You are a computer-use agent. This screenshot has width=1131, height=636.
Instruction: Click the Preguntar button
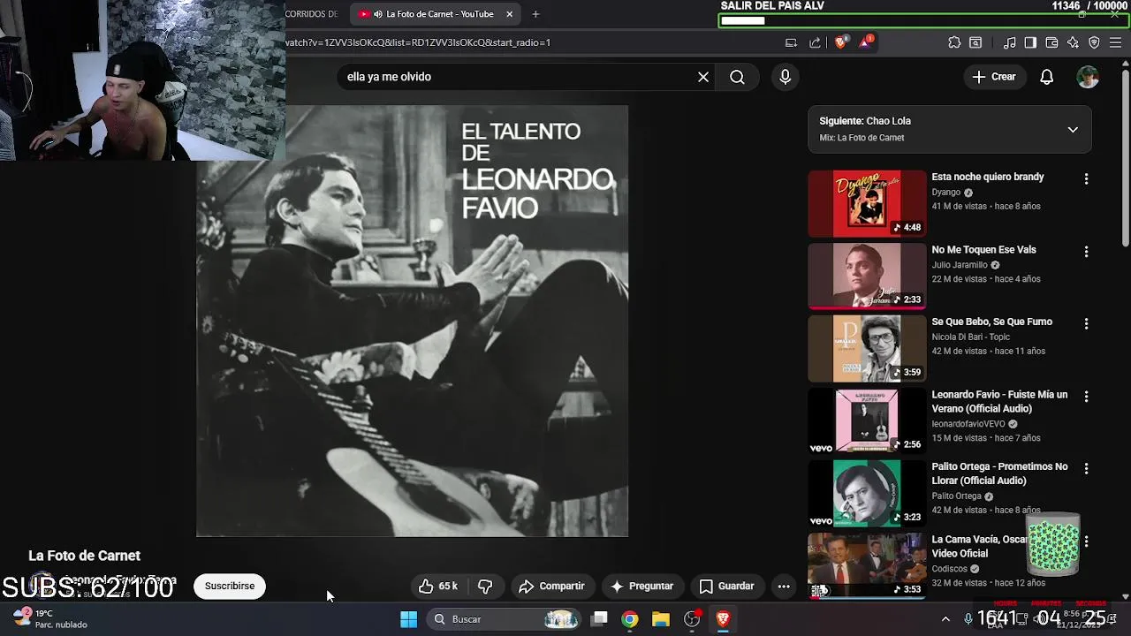[x=641, y=587]
